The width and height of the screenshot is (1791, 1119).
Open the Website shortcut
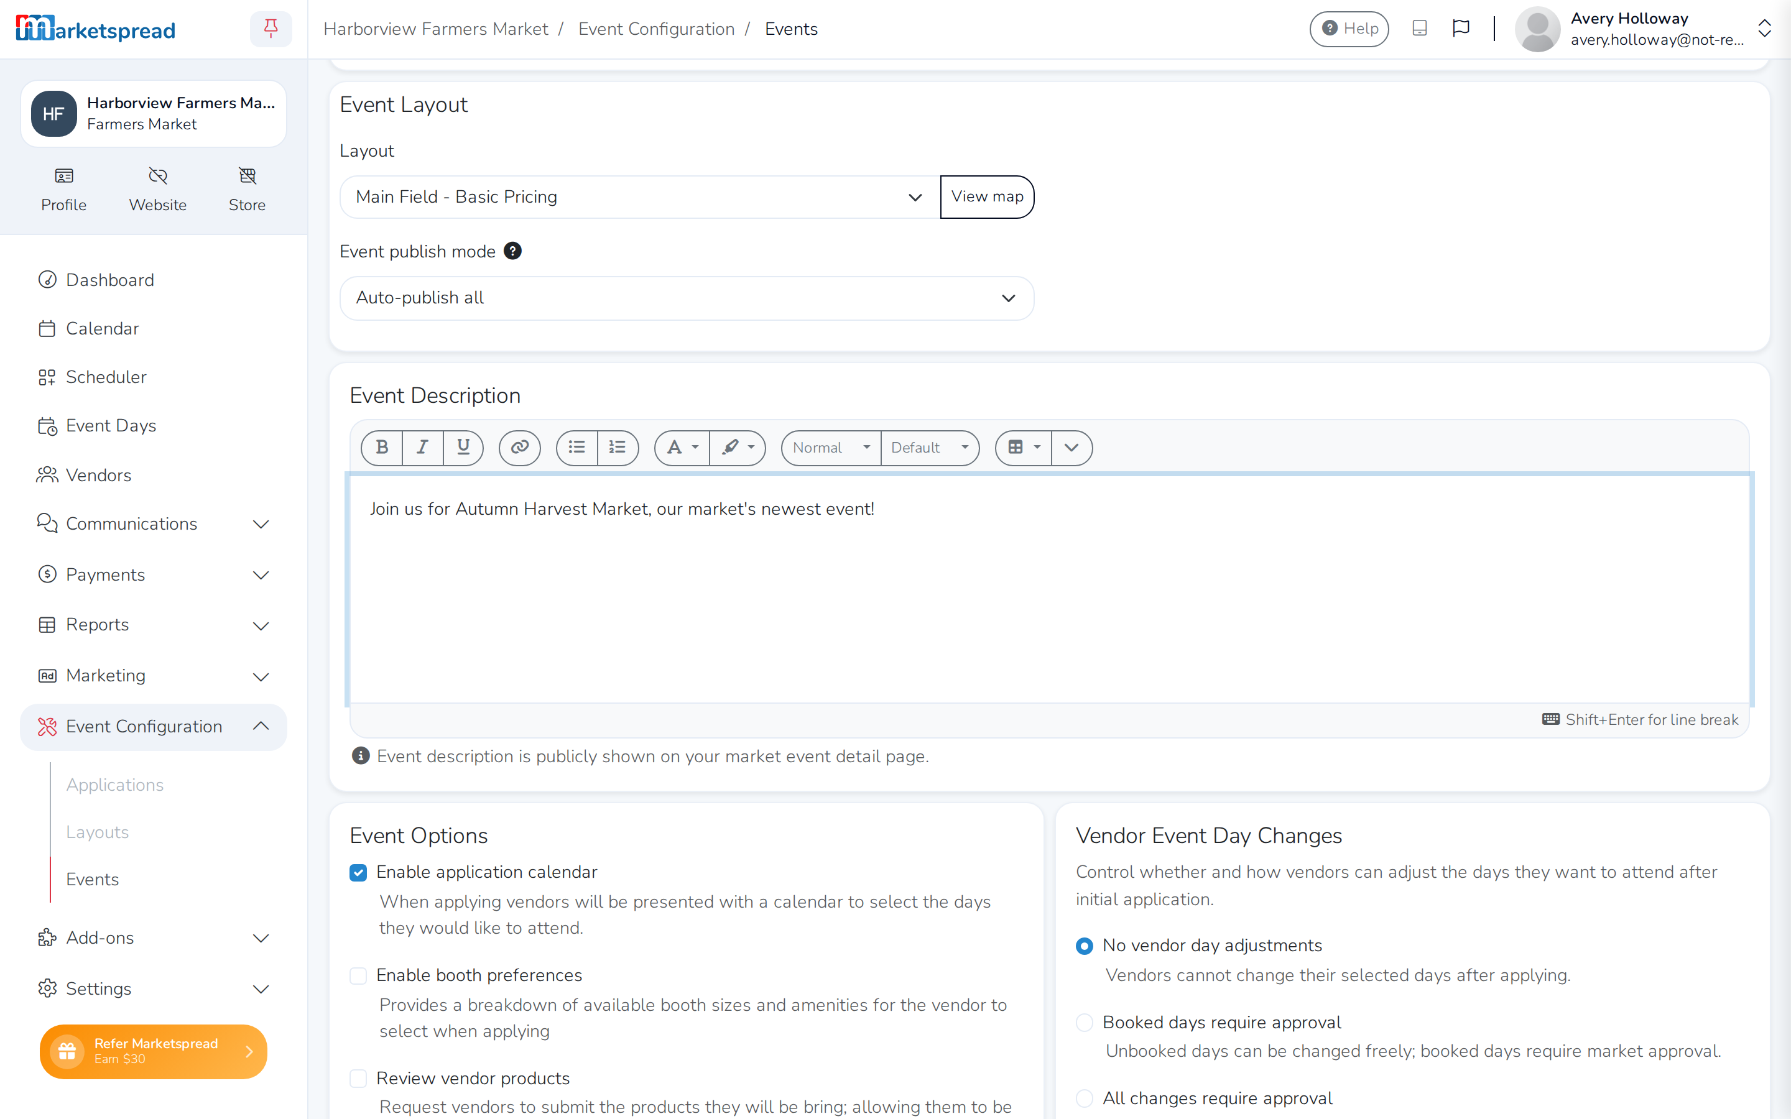pyautogui.click(x=157, y=190)
